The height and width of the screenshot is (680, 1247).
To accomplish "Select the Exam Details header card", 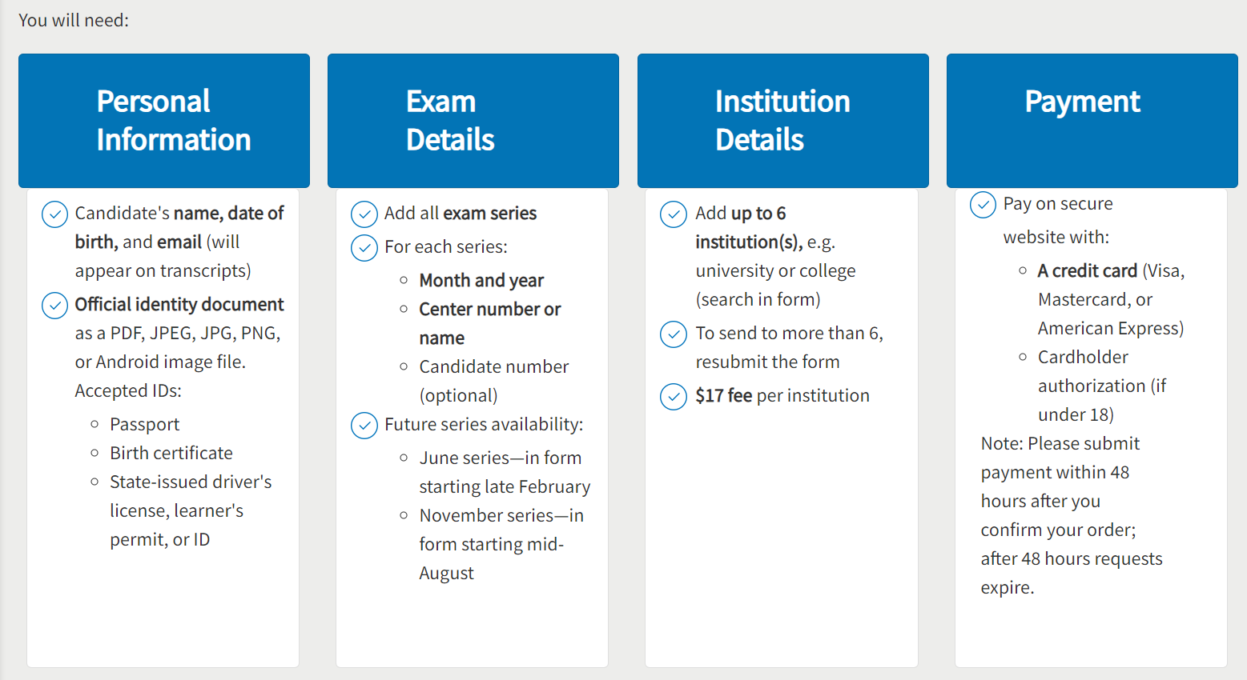I will [473, 121].
